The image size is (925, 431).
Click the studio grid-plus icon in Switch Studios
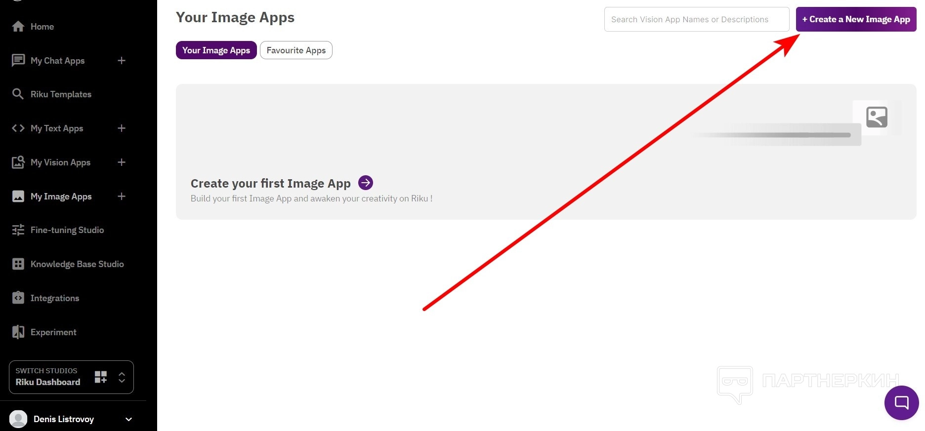[x=101, y=377]
